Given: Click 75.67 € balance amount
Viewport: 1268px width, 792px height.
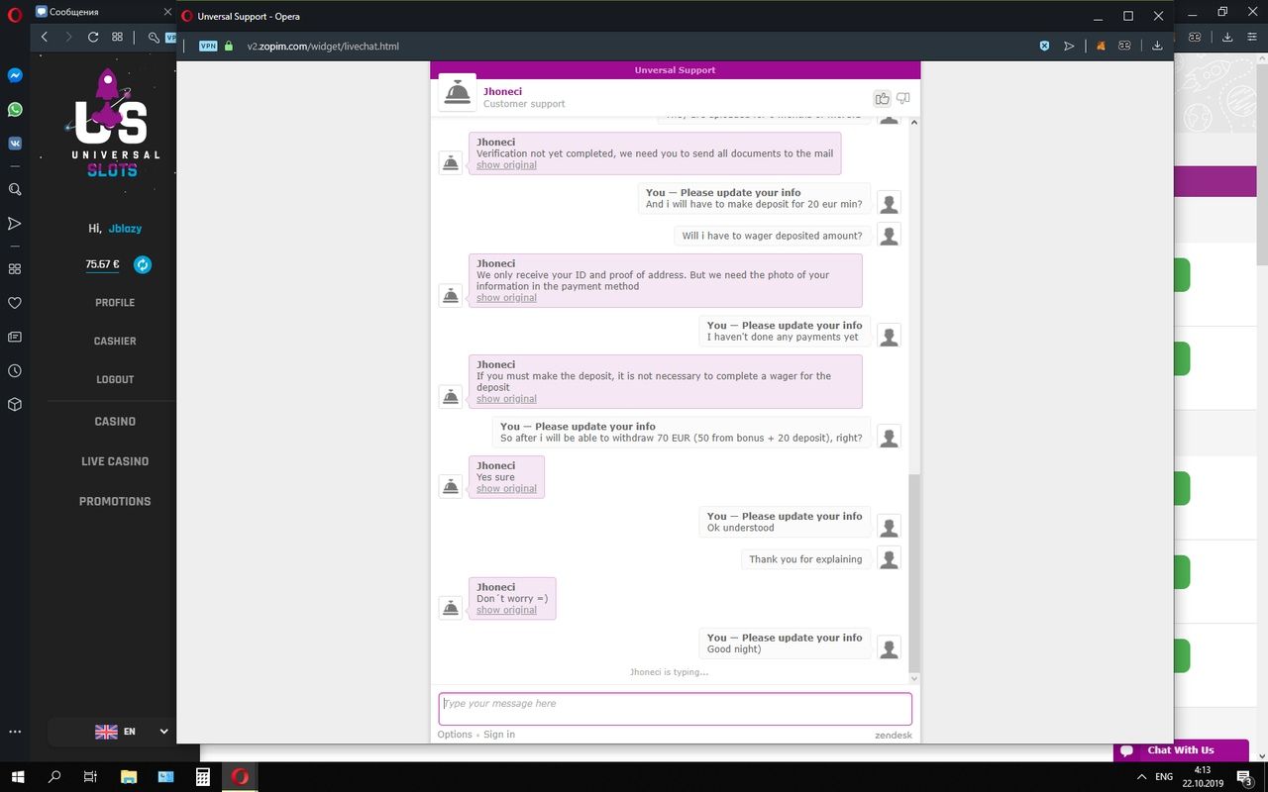Looking at the screenshot, I should click(x=102, y=264).
